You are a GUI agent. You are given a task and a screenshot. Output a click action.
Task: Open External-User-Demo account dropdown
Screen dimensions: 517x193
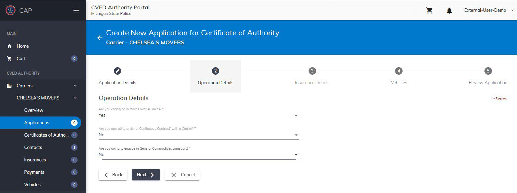[x=489, y=10]
